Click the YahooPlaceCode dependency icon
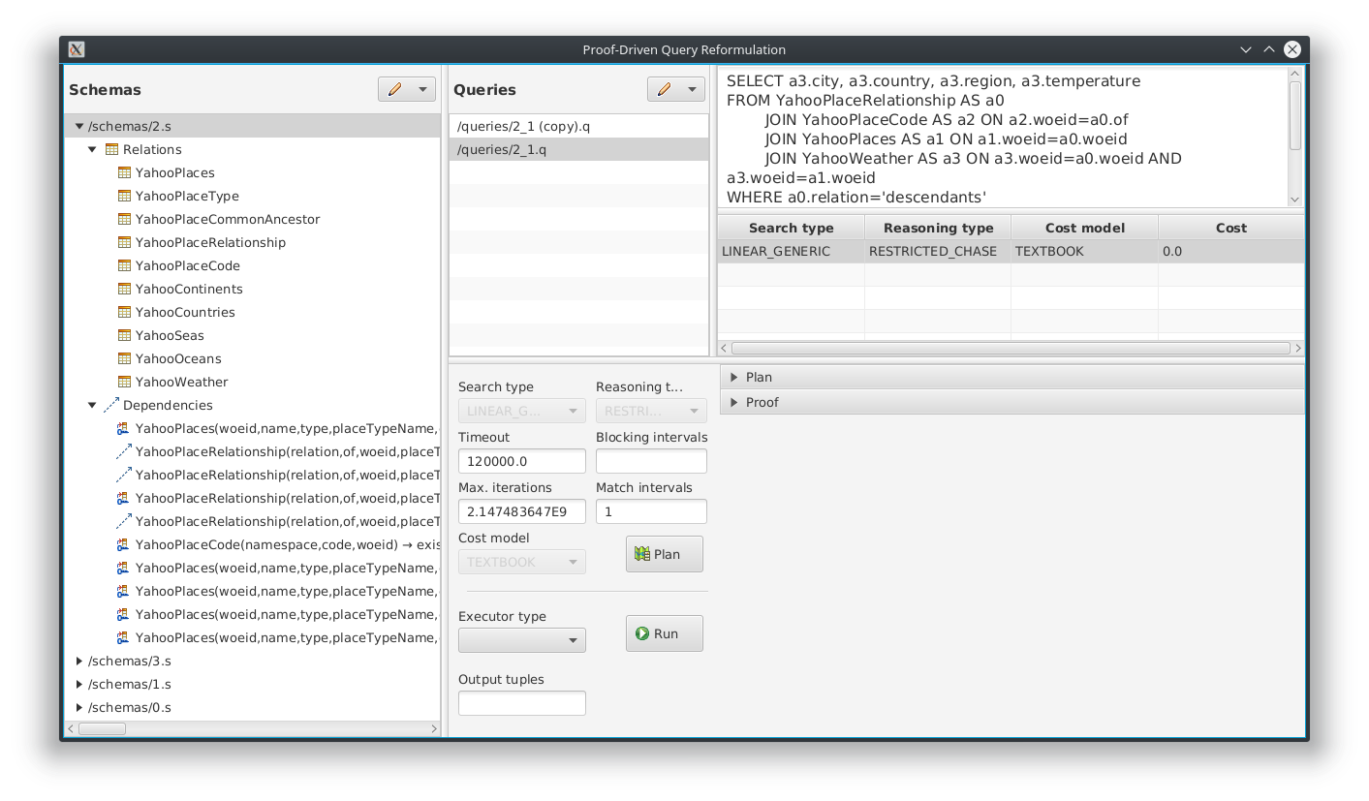Viewport: 1369px width, 801px height. (x=124, y=544)
